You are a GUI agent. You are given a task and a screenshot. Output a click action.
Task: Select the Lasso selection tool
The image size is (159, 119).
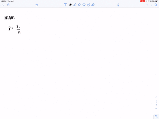click(84, 5)
